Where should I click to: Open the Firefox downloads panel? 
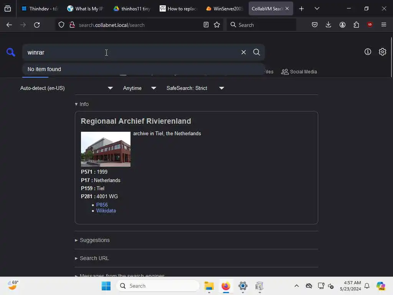point(329,25)
